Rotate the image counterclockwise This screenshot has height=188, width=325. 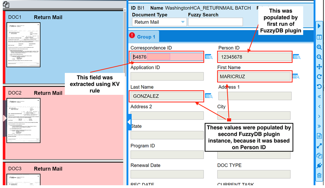click(319, 86)
